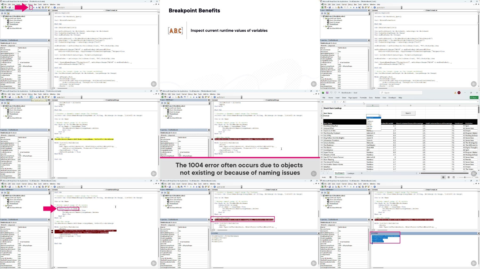This screenshot has width=480, height=269.
Task: Click the Search button on the Excel worksheet
Action: pos(408,113)
